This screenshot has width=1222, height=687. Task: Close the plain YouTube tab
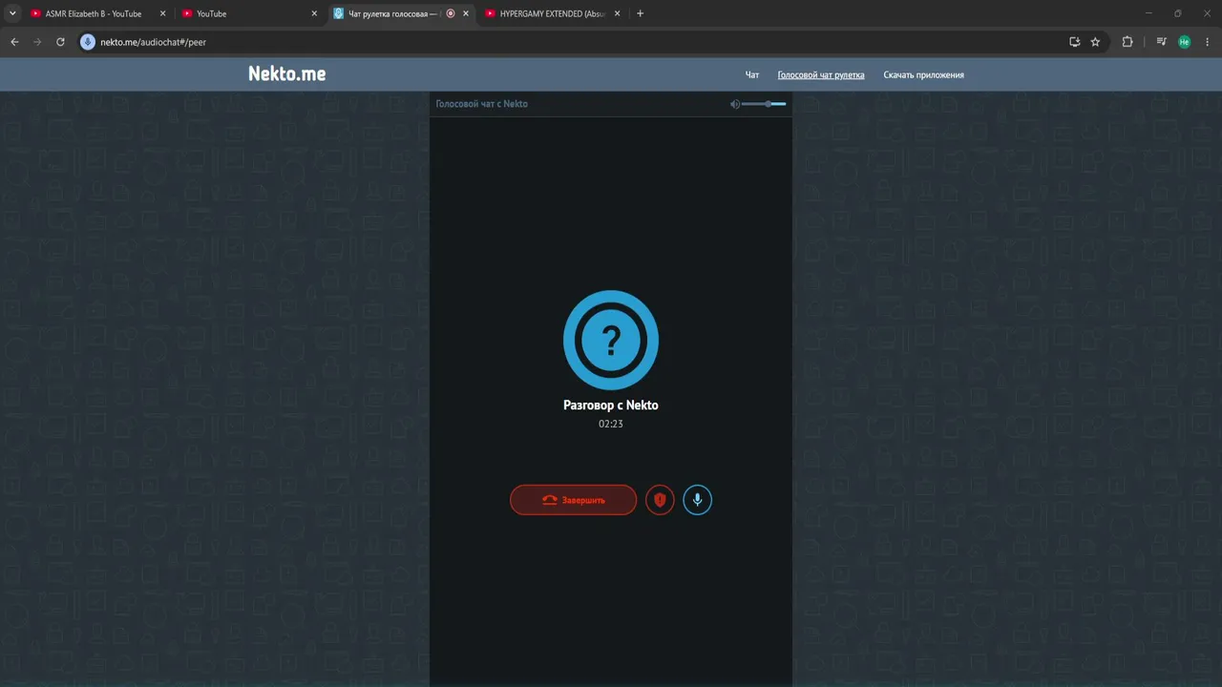coord(314,14)
